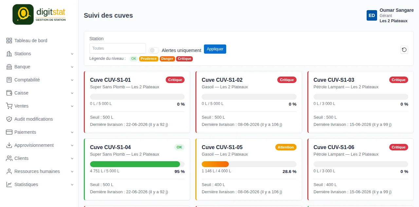Expand the Comptabilité submenu chevron
Image resolution: width=419 pixels, height=207 pixels.
(x=72, y=80)
